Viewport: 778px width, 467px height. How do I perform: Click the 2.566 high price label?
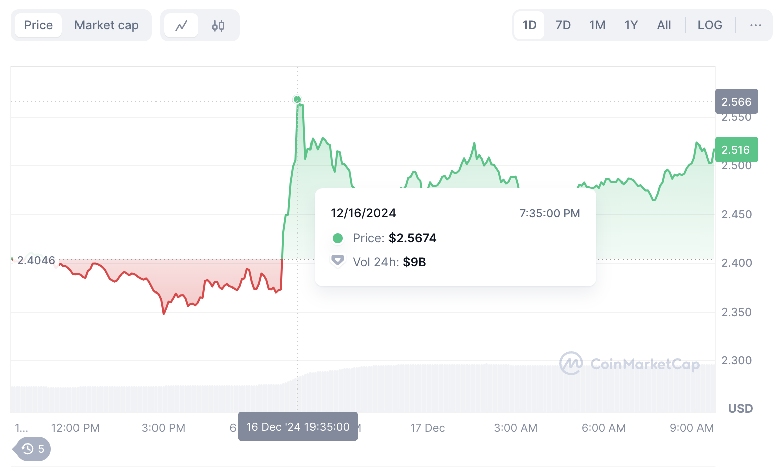736,102
